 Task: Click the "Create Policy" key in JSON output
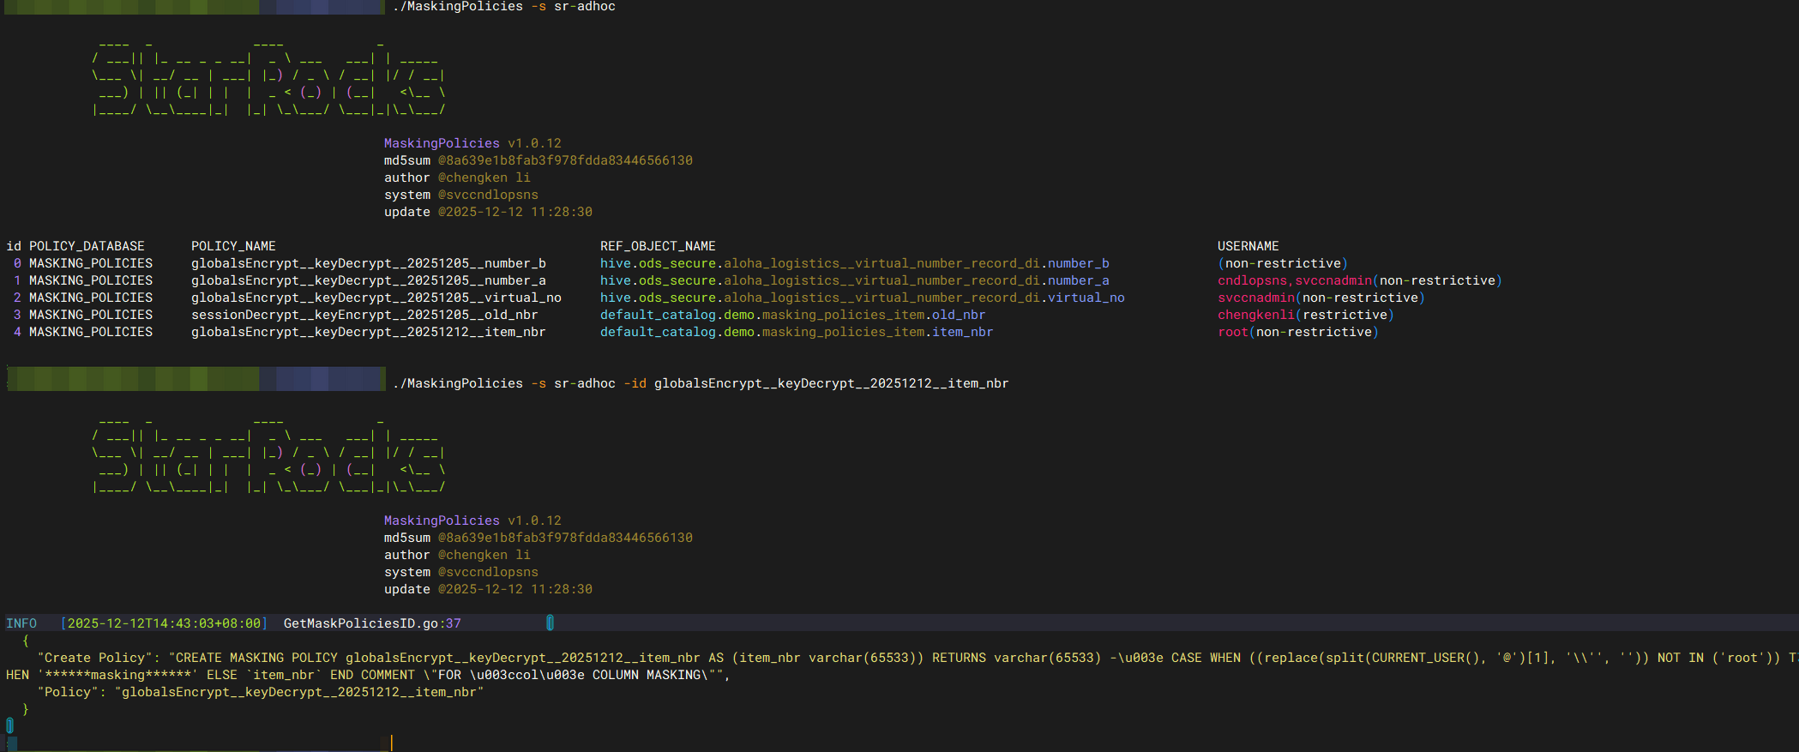(98, 658)
